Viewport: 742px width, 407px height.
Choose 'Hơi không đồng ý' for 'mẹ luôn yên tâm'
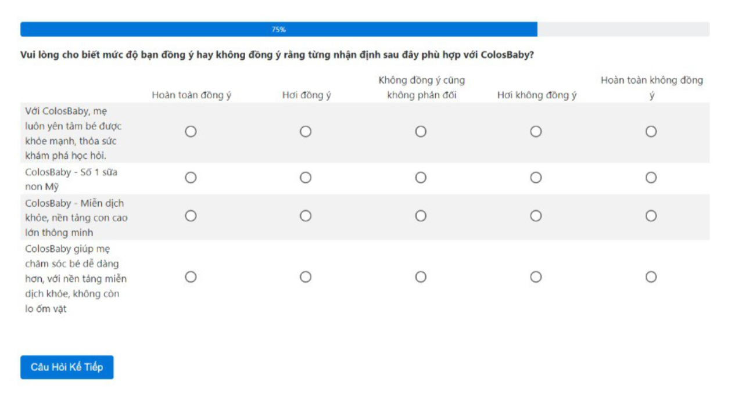[x=536, y=132]
